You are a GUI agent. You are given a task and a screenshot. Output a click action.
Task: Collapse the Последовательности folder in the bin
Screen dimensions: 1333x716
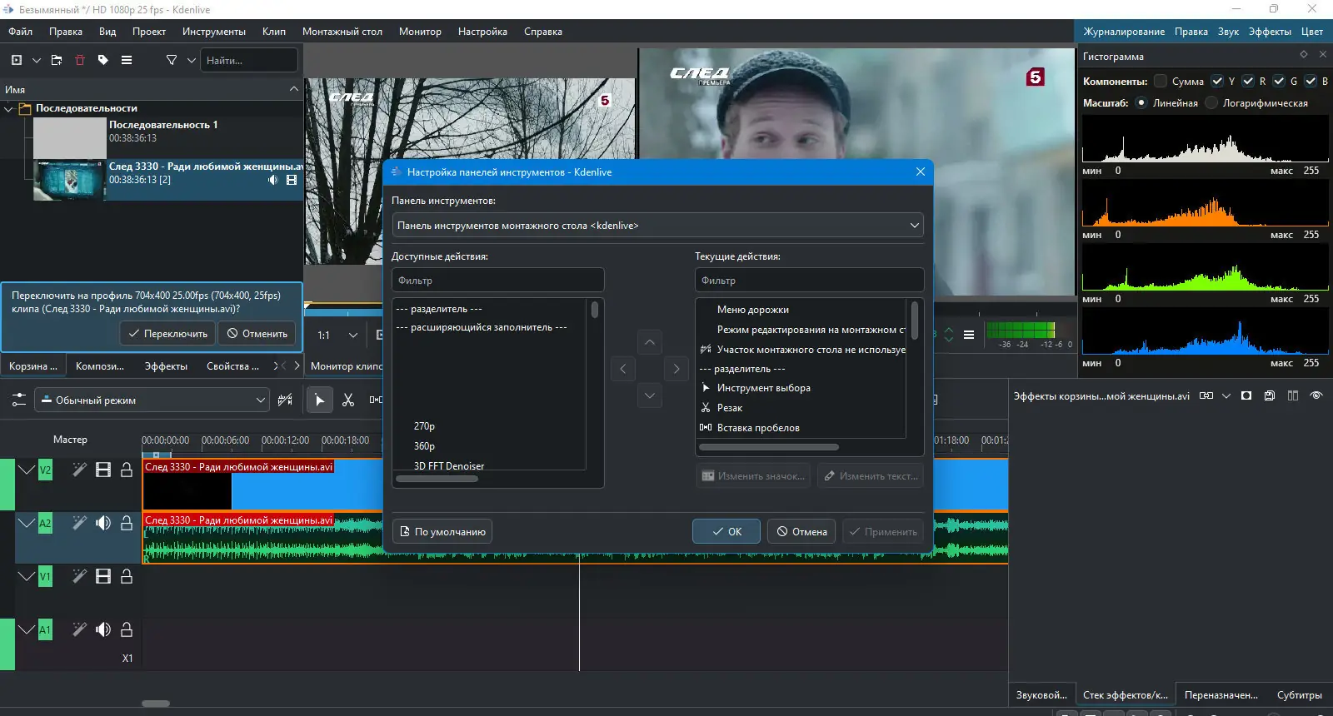point(8,108)
